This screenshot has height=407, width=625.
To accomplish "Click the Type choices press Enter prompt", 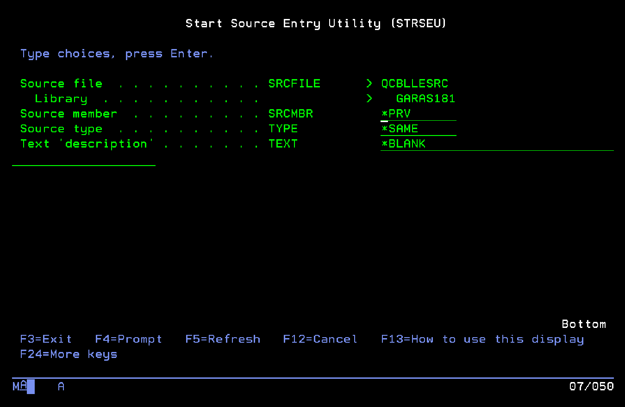I will pyautogui.click(x=116, y=54).
